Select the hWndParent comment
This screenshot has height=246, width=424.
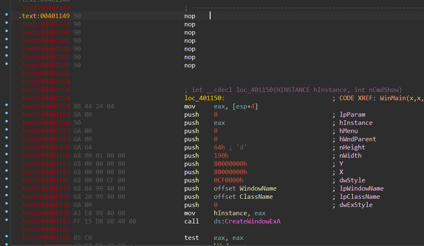[358, 139]
